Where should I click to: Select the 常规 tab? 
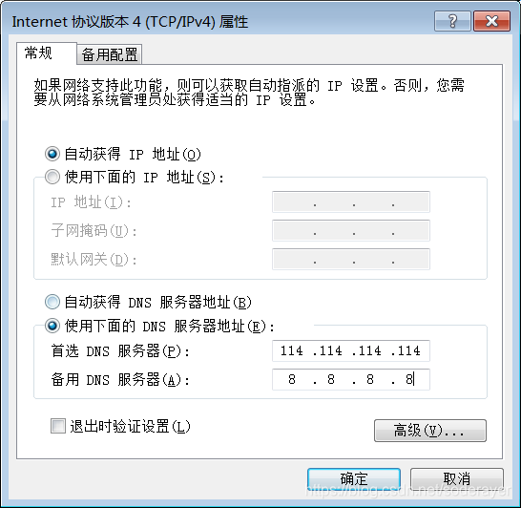click(x=46, y=53)
